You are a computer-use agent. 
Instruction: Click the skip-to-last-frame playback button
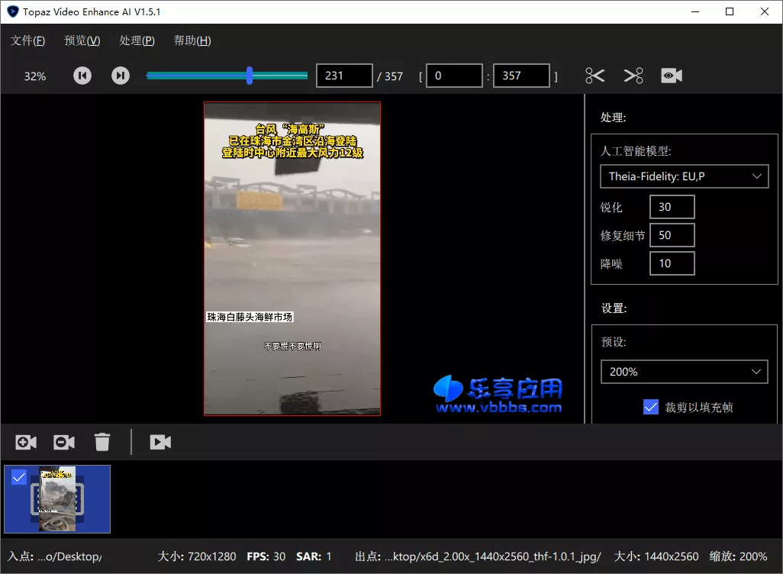(120, 76)
